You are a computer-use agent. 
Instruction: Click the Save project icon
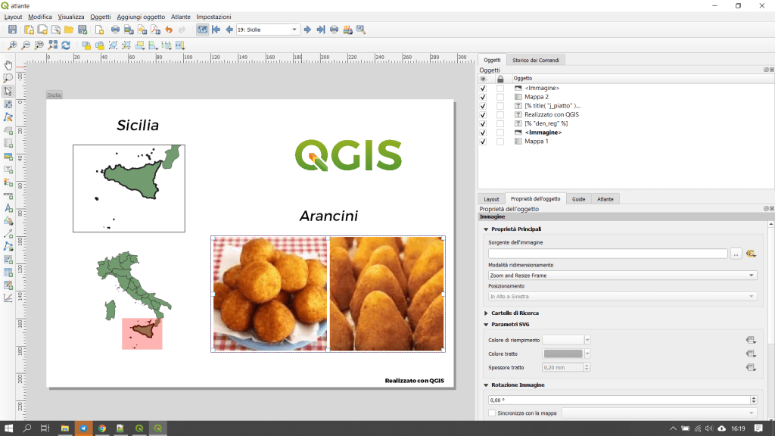click(x=12, y=30)
